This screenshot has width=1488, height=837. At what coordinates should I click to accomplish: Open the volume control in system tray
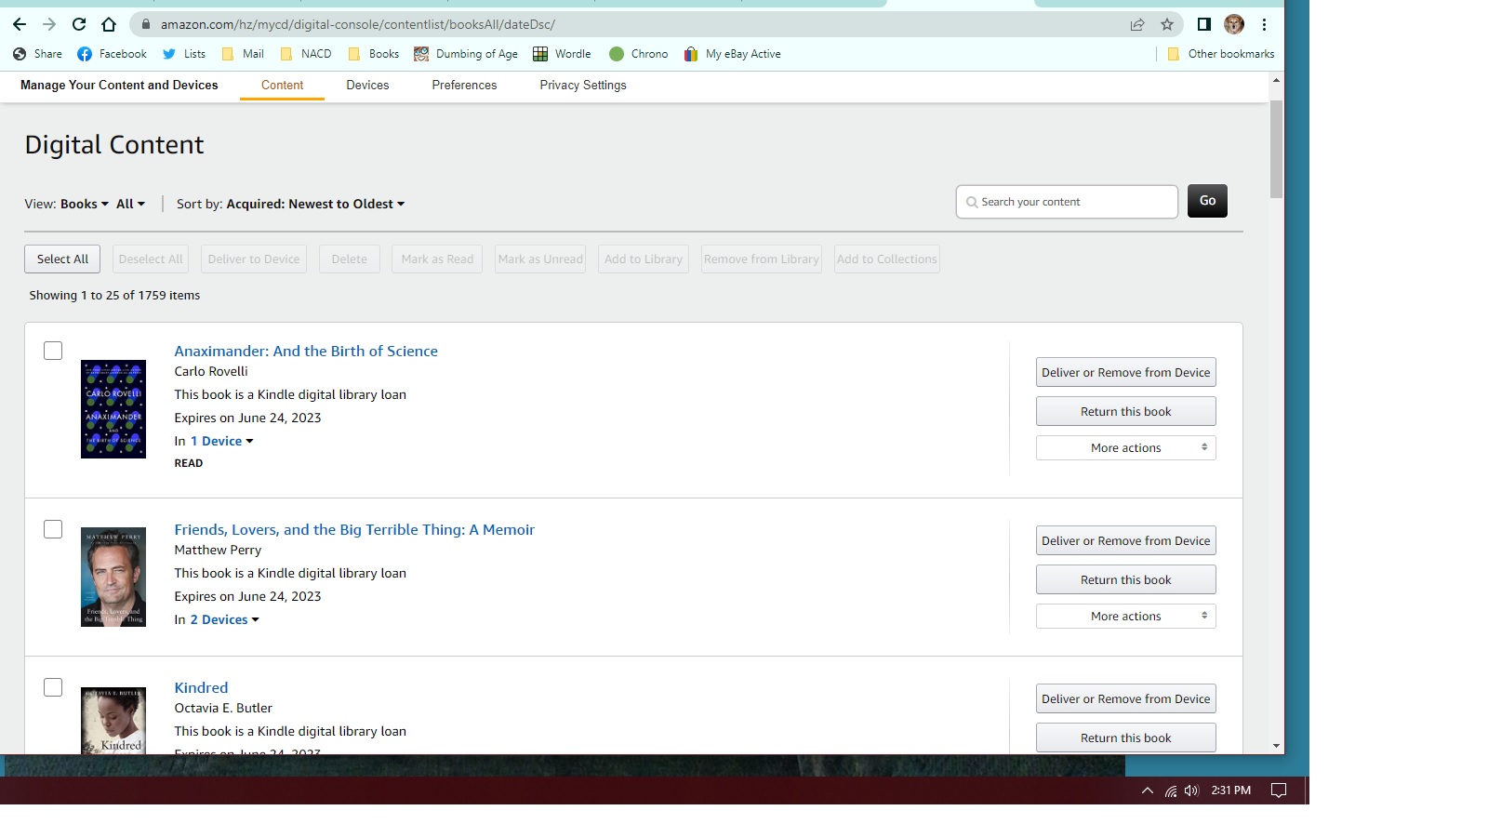pos(1192,790)
